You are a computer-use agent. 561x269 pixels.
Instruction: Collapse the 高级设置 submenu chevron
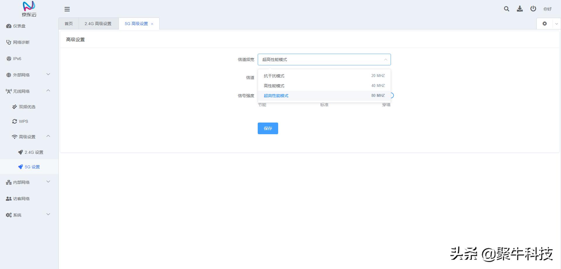tap(49, 136)
